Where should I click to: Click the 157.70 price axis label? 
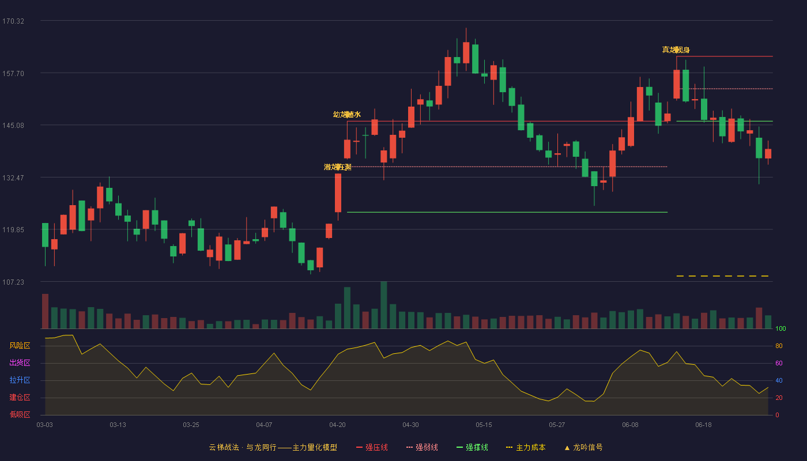click(13, 73)
